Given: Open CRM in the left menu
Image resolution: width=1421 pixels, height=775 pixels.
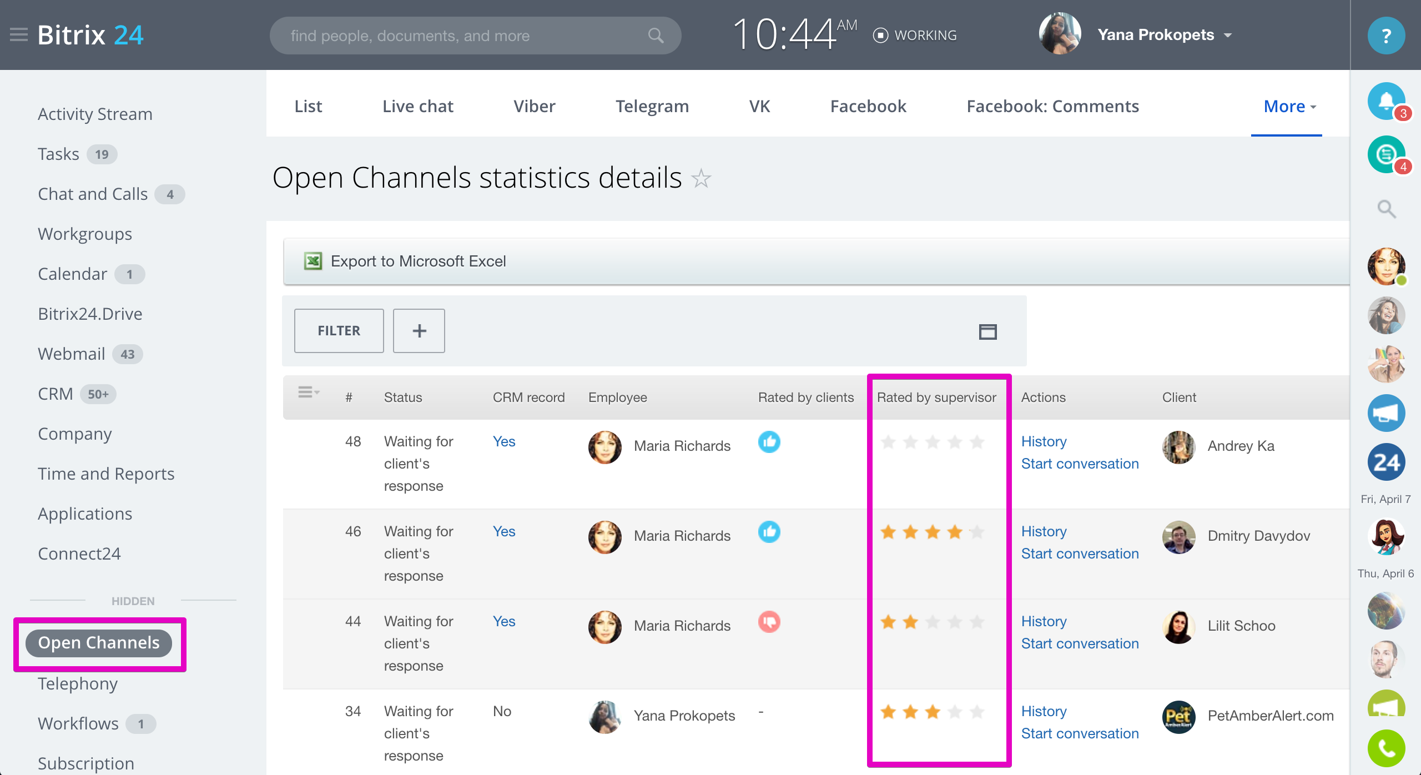Looking at the screenshot, I should 55,394.
